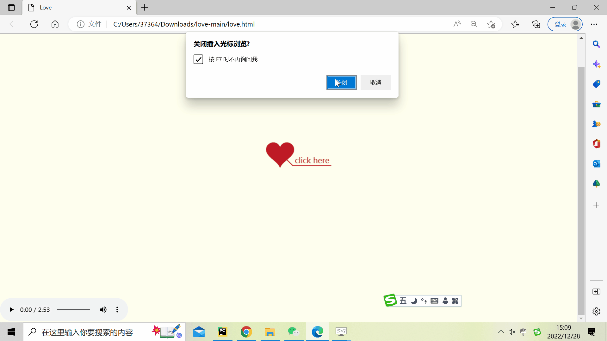This screenshot has width=607, height=341.
Task: Open browser Settings and more menu
Action: click(594, 24)
